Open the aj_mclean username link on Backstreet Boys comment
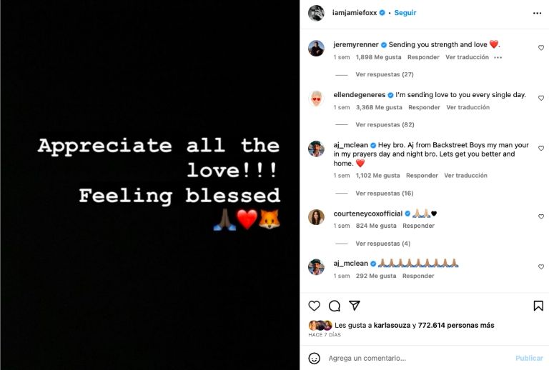 click(350, 145)
